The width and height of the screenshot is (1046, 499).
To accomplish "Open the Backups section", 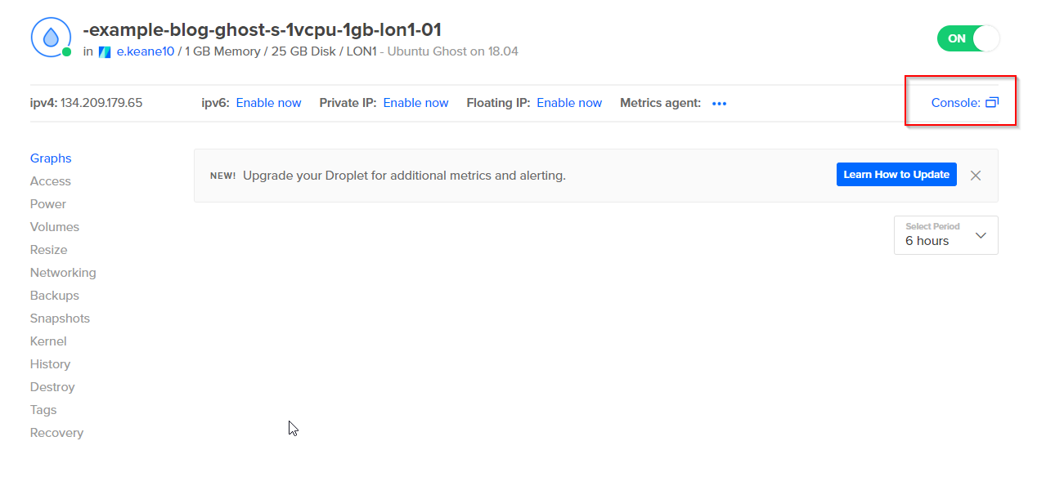I will point(55,296).
